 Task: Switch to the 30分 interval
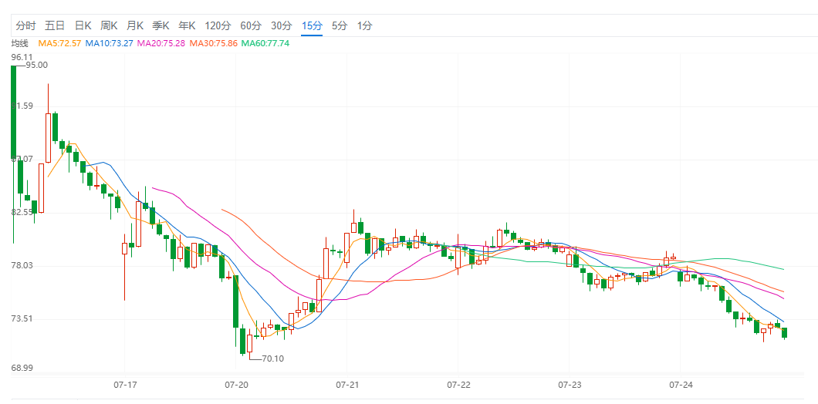tap(282, 25)
